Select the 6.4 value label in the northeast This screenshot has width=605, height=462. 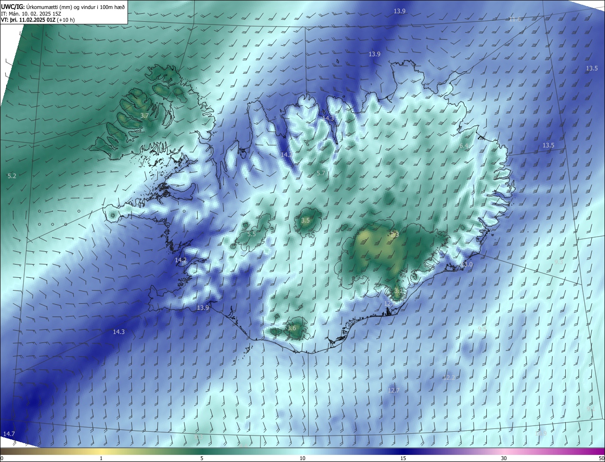[464, 146]
